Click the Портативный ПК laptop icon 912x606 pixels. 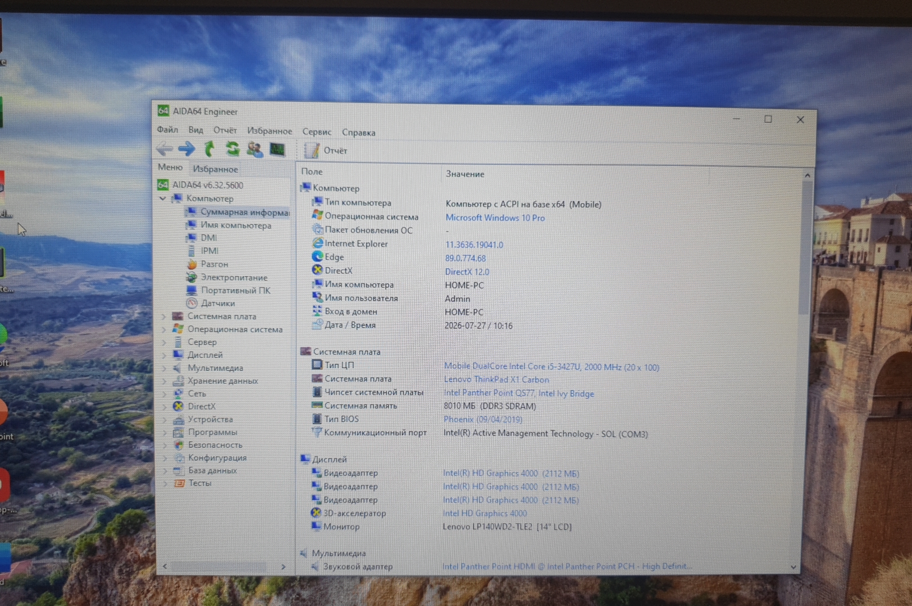(192, 290)
